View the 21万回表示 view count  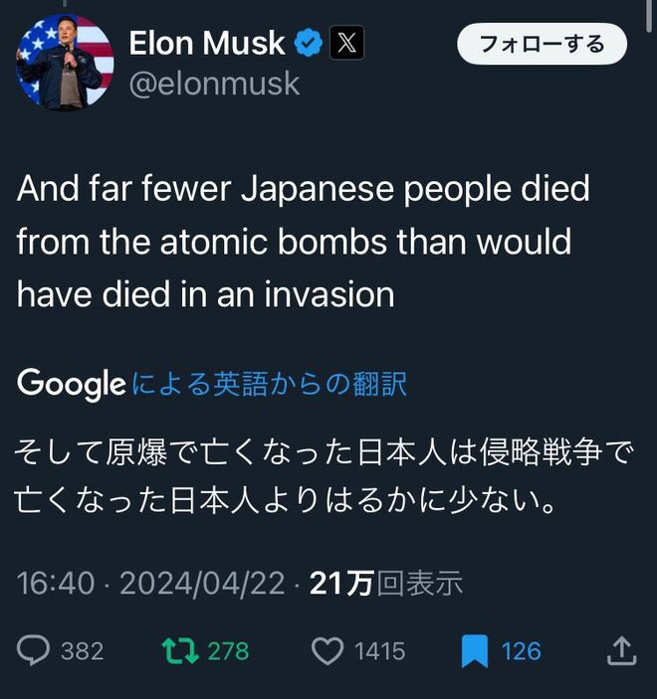tap(386, 583)
